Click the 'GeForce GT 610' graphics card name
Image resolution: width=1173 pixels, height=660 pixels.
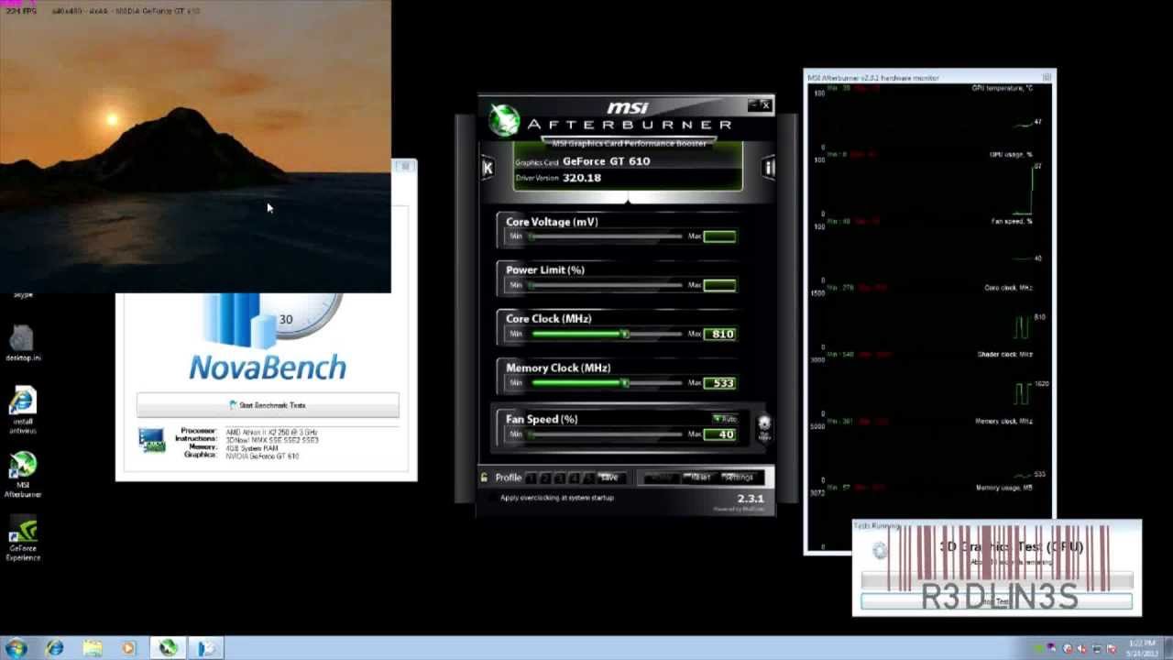click(x=607, y=161)
